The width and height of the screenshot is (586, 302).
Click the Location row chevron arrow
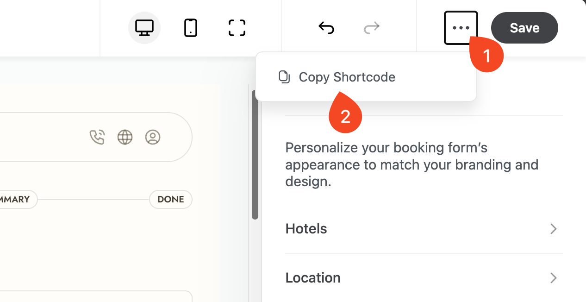(553, 278)
